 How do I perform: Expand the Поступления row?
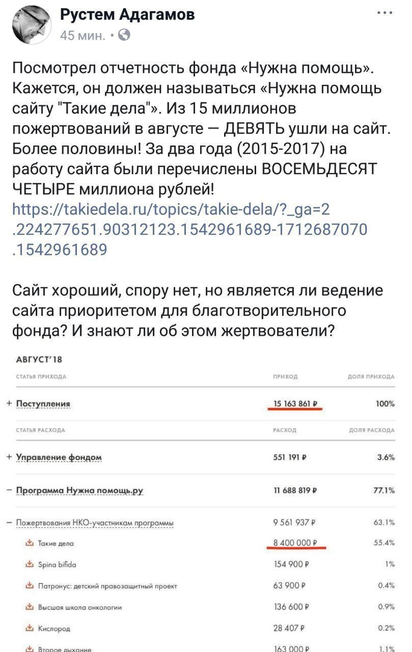coord(9,403)
